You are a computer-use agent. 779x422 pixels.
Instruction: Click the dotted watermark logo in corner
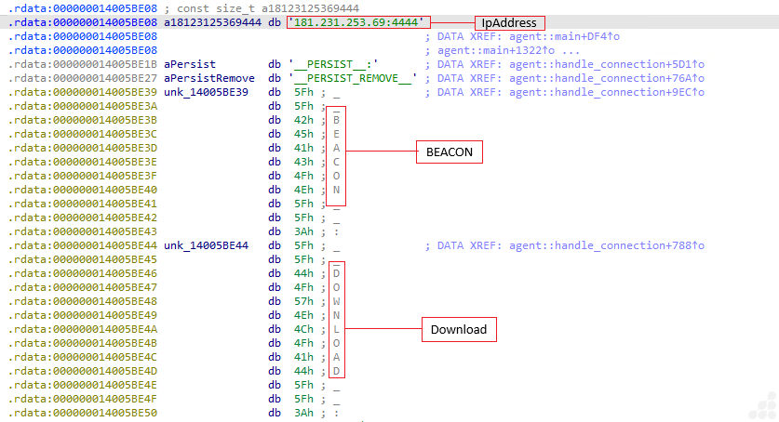761,405
